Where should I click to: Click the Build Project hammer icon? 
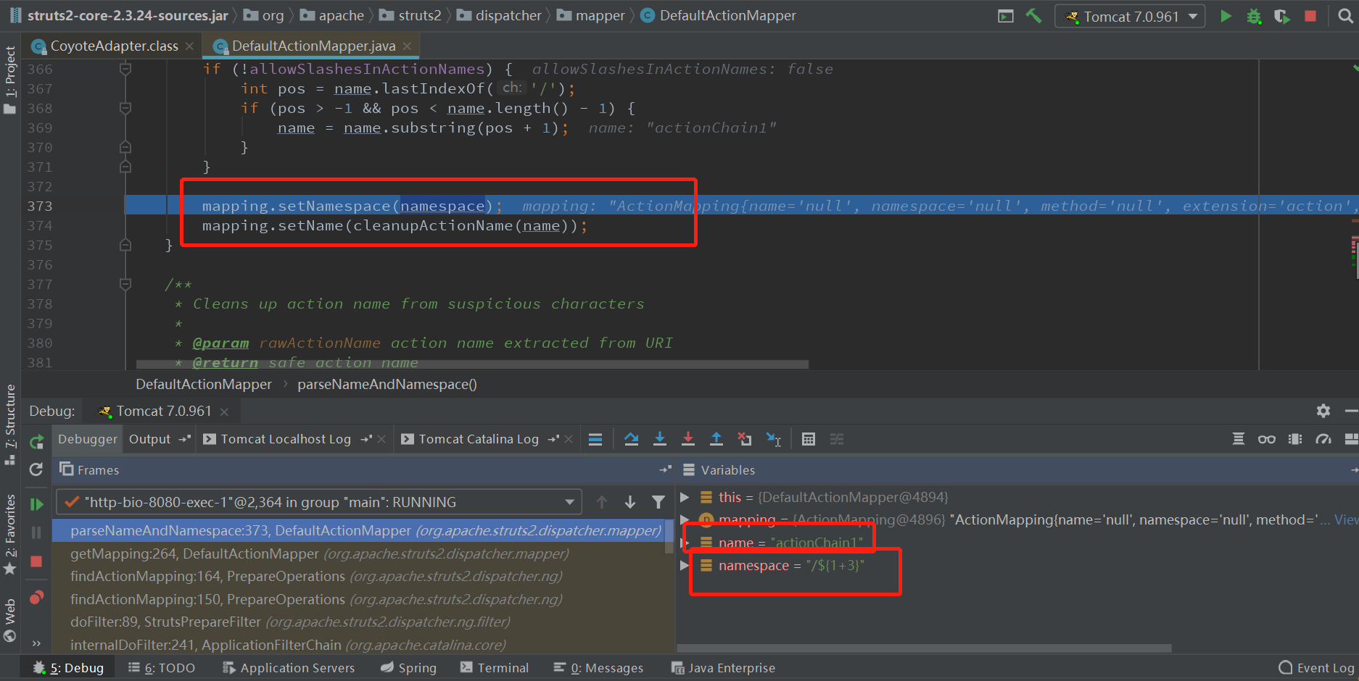(1033, 16)
